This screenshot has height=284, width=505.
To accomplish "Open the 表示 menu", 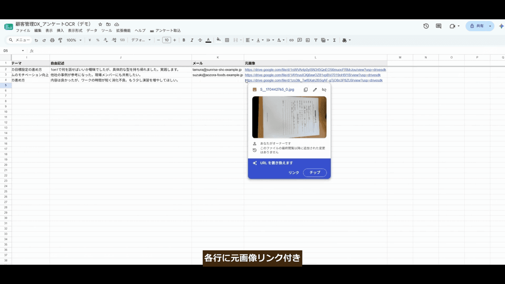I will (49, 31).
